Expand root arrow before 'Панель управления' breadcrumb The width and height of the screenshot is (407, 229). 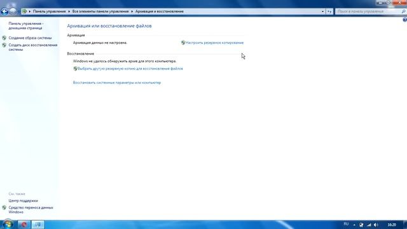click(x=30, y=11)
